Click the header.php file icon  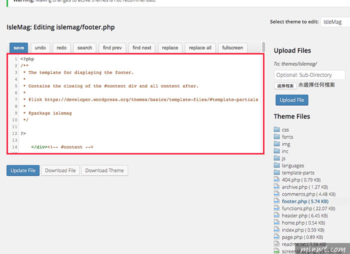(x=277, y=215)
